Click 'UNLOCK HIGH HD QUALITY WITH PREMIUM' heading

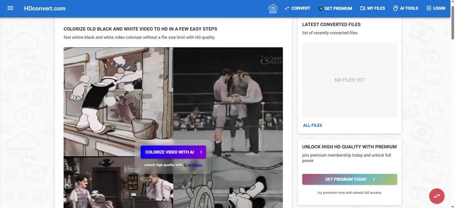point(349,147)
